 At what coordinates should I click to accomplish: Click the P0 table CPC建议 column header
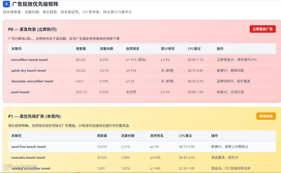coord(194,49)
